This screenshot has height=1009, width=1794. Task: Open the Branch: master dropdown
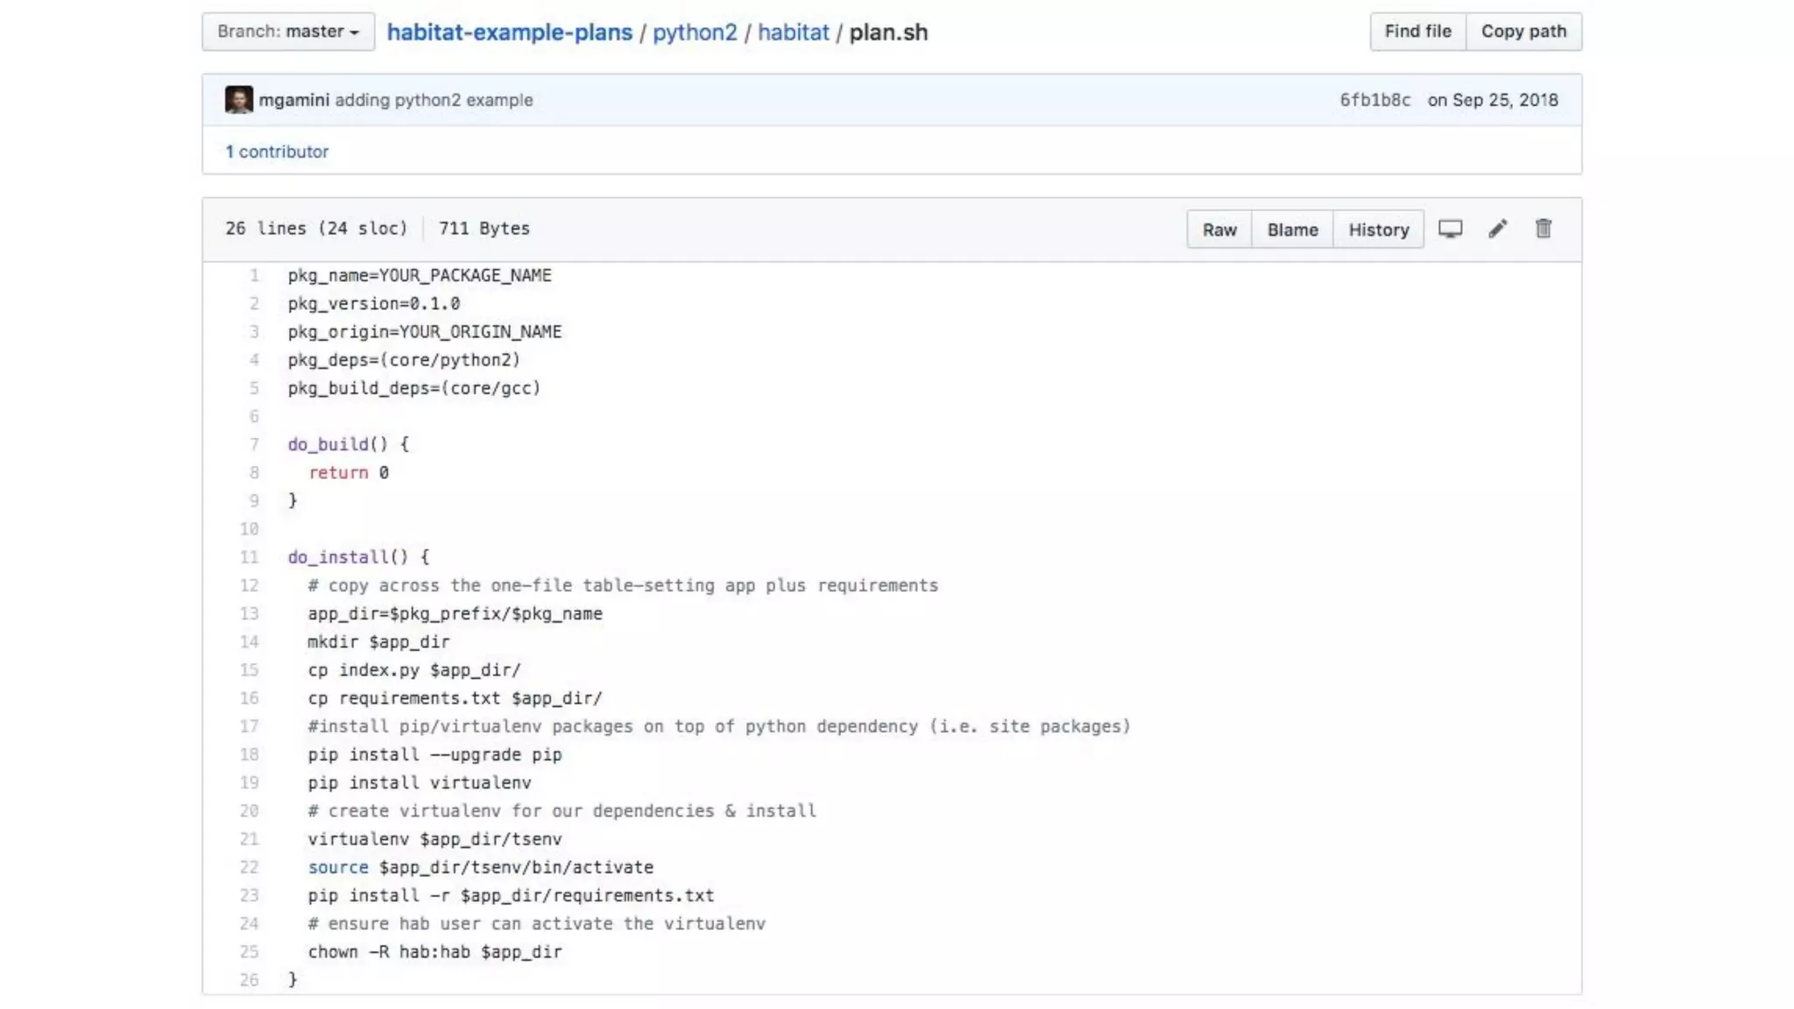click(x=288, y=32)
